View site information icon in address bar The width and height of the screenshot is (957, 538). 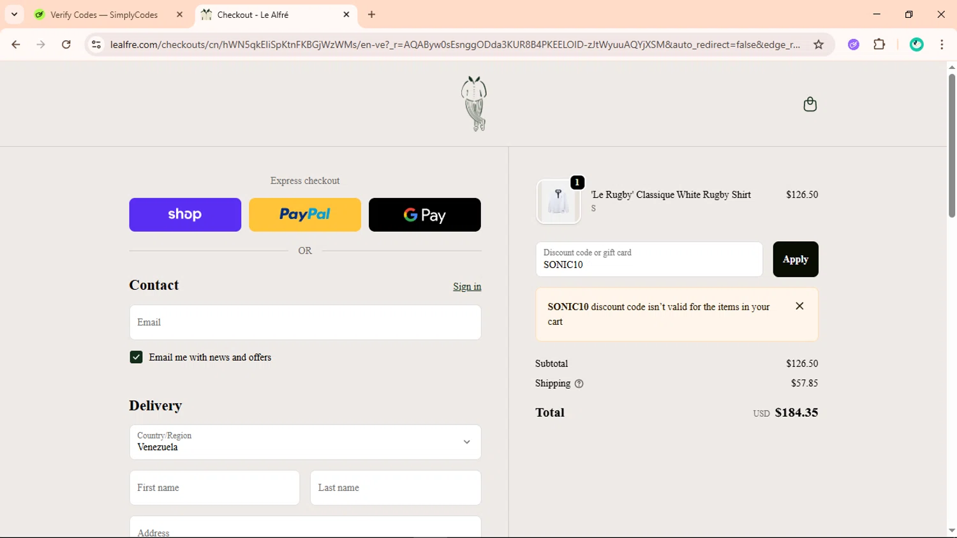pyautogui.click(x=96, y=45)
